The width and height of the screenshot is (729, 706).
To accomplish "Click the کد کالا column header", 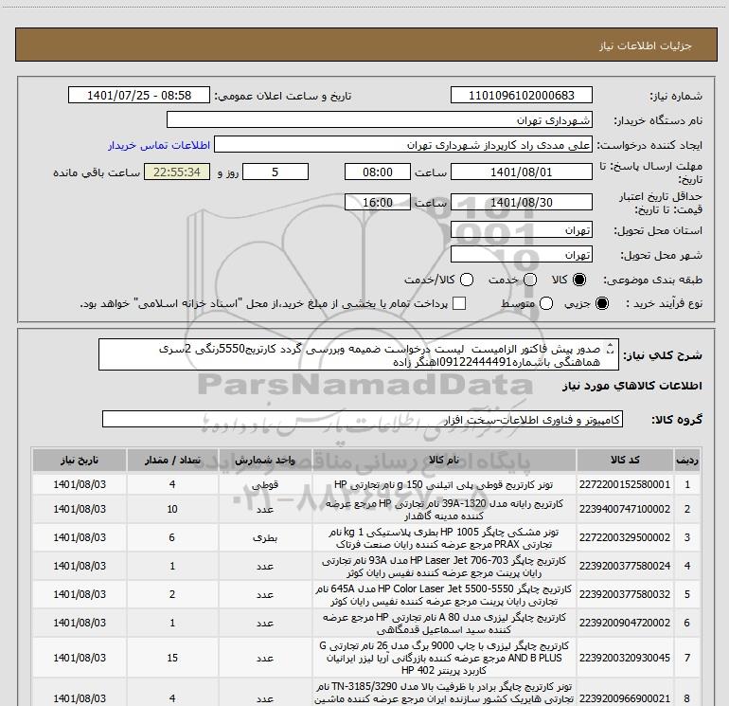I will 625,461.
